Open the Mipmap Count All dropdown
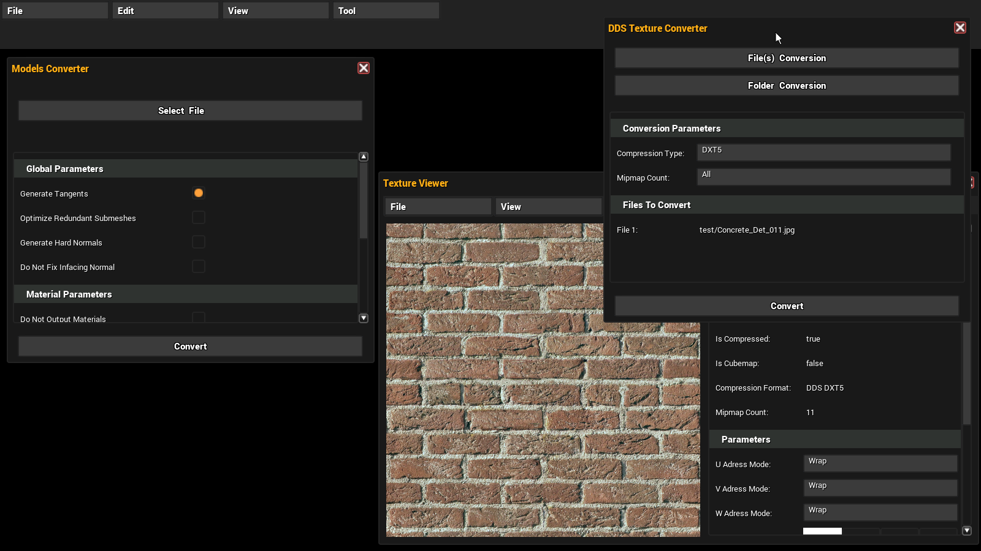This screenshot has height=551, width=981. [x=824, y=177]
